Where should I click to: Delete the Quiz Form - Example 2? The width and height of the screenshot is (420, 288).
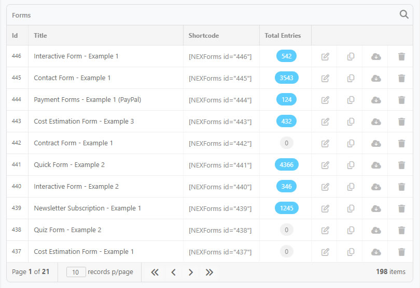401,230
